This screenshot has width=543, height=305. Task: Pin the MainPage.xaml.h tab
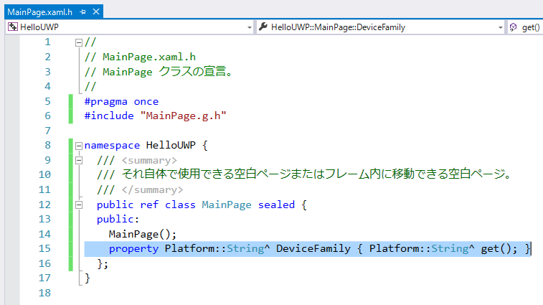tap(82, 12)
